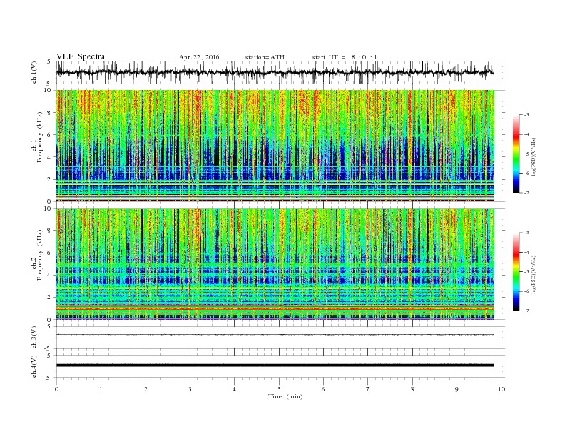Click the "start UT = 8 :0 :1" label

[x=345, y=57]
